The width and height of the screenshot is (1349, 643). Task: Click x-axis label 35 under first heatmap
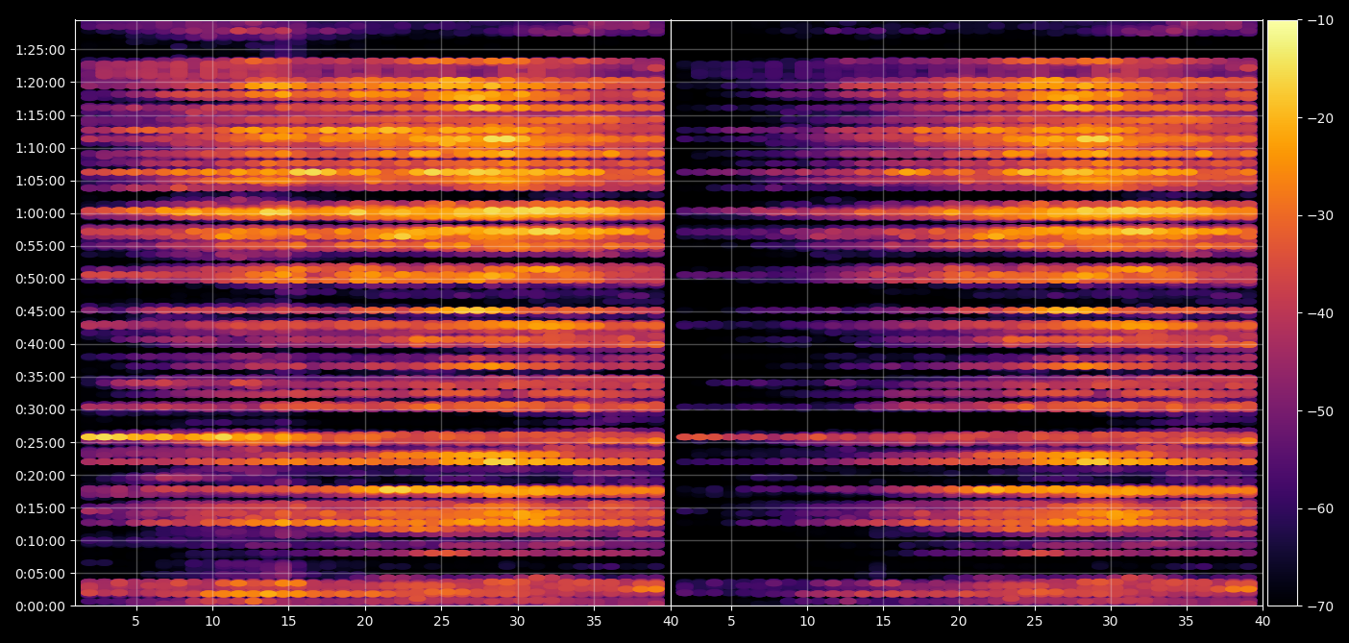(x=594, y=622)
